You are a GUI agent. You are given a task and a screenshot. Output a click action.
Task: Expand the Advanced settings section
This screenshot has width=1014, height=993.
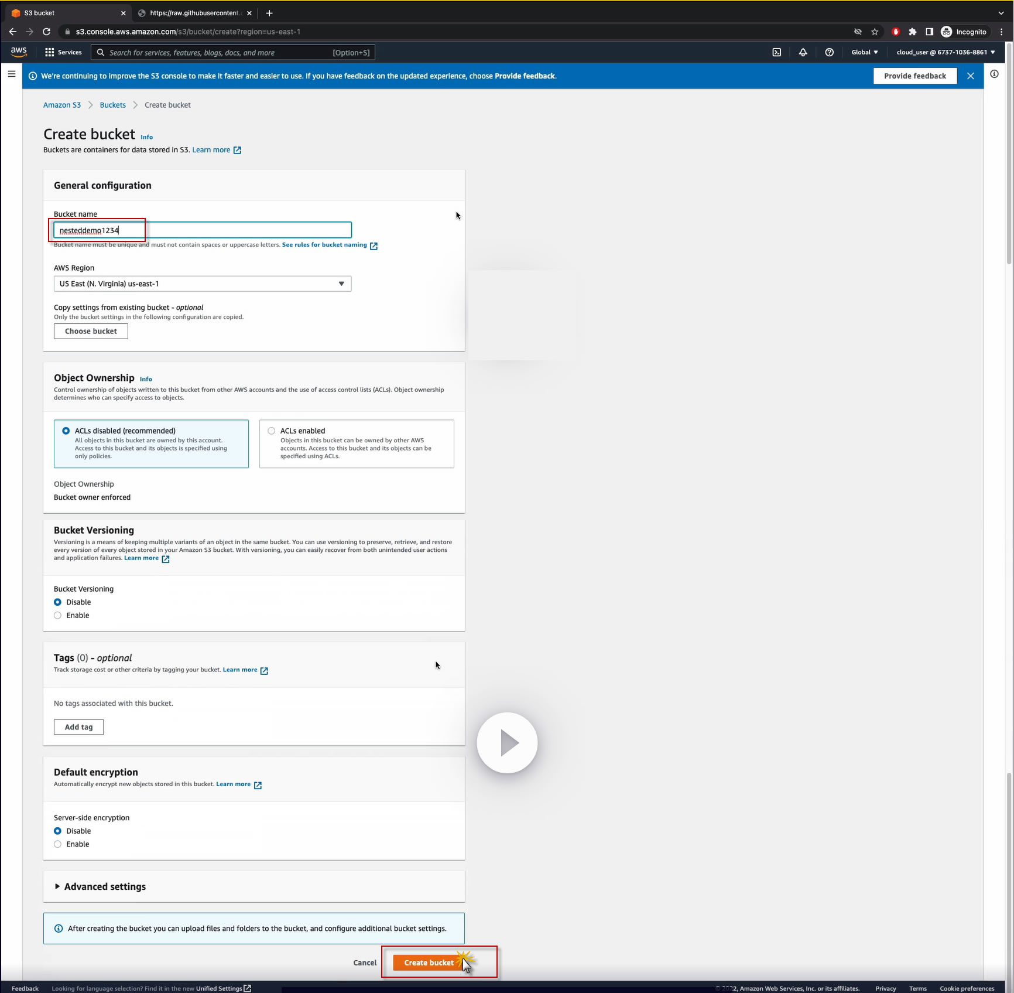click(100, 886)
